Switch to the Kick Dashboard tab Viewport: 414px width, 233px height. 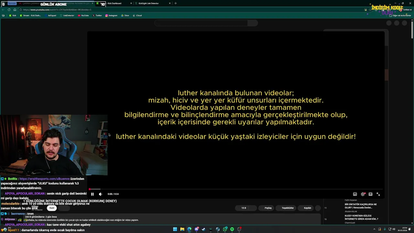[114, 3]
